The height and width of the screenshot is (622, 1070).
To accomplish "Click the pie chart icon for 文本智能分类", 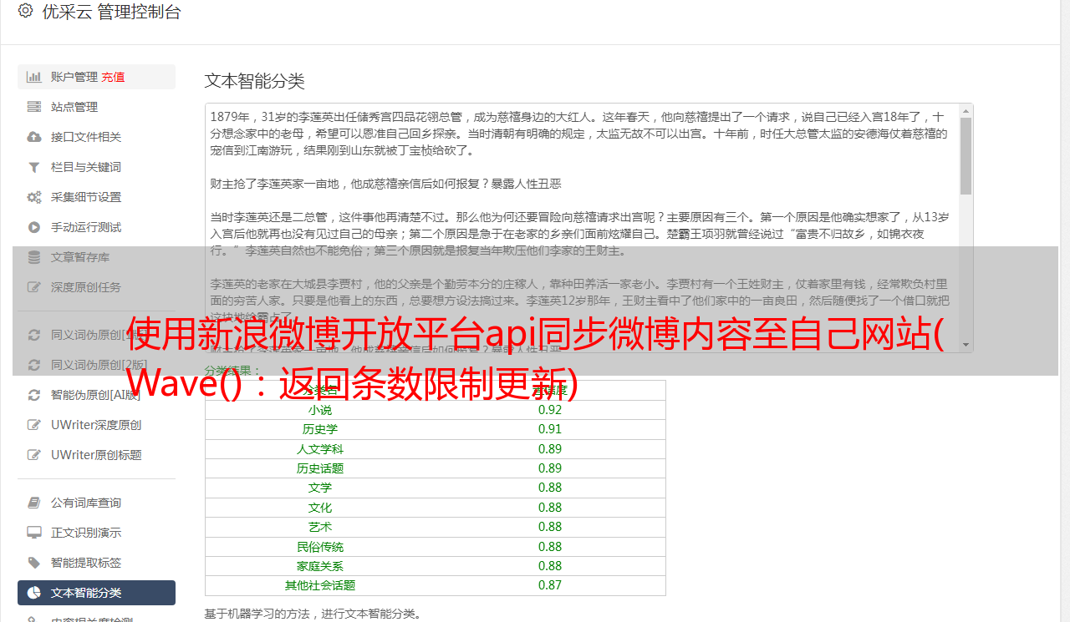I will [x=34, y=593].
